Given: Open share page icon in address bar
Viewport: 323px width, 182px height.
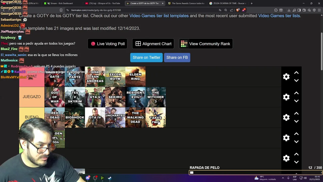Looking at the screenshot, I should pos(231,10).
